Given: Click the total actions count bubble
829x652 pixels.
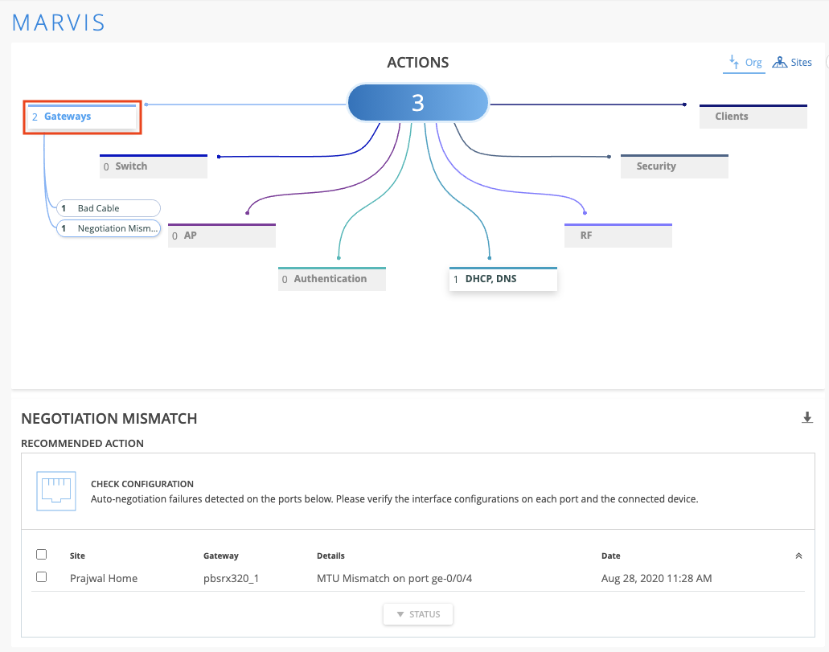Looking at the screenshot, I should [417, 103].
